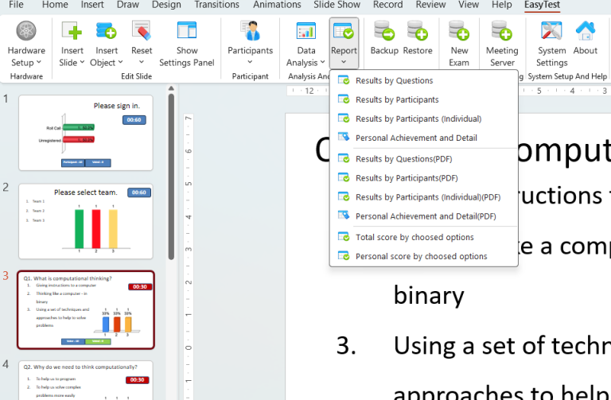Viewport: 611px width, 400px height.
Task: Click the New Exam icon
Action: click(459, 31)
